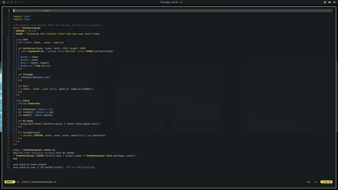
Task: Switch to workspace 4 in top bar
Action: tap(19, 2)
